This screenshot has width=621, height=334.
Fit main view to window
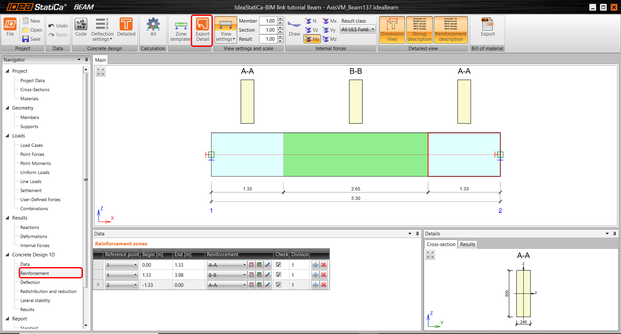[x=101, y=72]
